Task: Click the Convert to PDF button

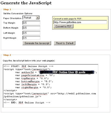Action: (63, 26)
